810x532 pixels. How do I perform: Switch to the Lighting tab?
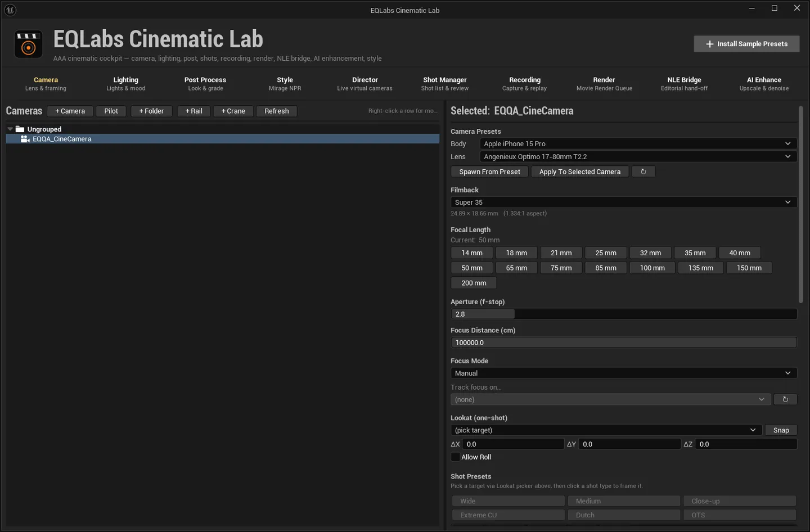(126, 84)
